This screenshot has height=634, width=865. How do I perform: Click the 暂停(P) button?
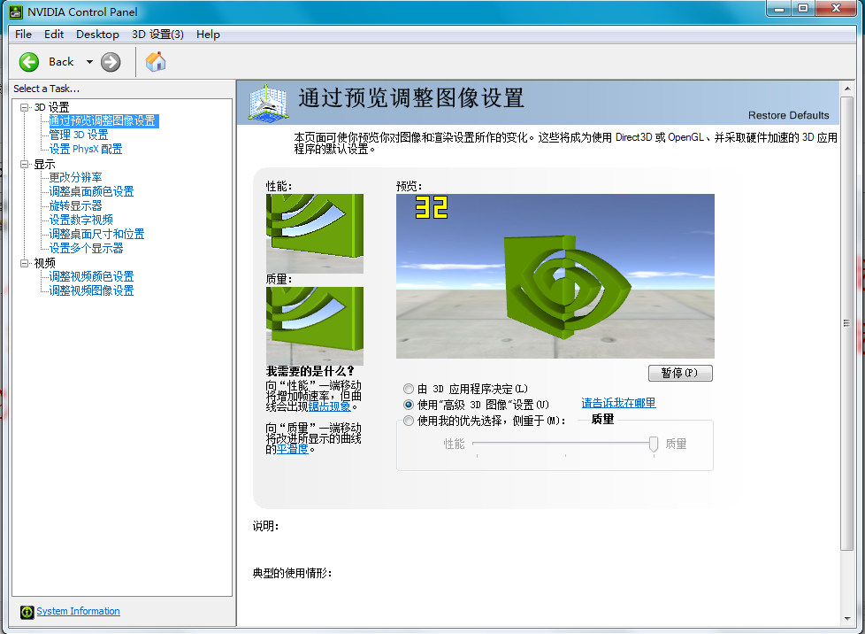point(680,373)
